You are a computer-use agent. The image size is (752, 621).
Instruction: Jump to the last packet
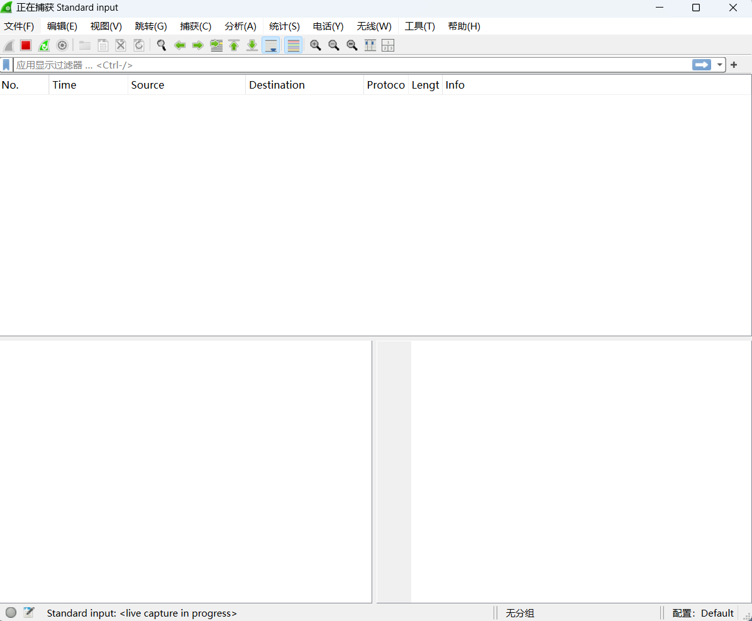(x=252, y=45)
